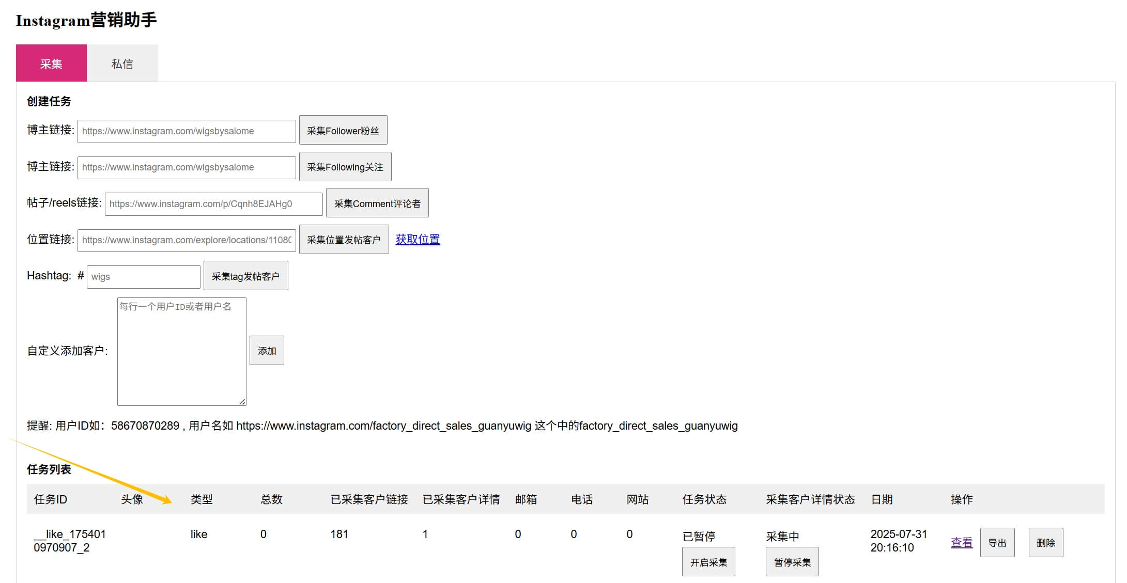
Task: Click the 已采集客户详情 column header
Action: click(x=461, y=499)
